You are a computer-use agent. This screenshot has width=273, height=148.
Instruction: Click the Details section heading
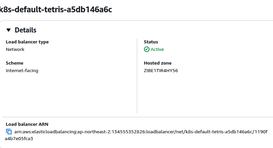[25, 30]
